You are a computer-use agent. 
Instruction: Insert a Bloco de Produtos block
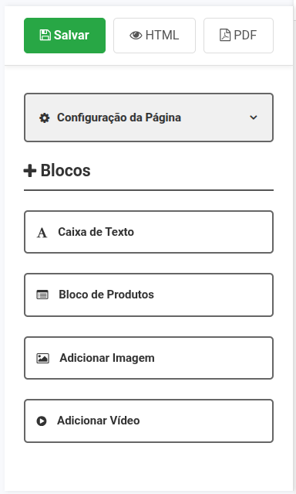[149, 295]
